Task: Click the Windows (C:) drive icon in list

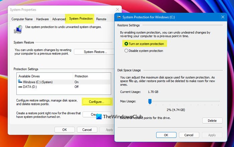Action: pyautogui.click(x=20, y=82)
